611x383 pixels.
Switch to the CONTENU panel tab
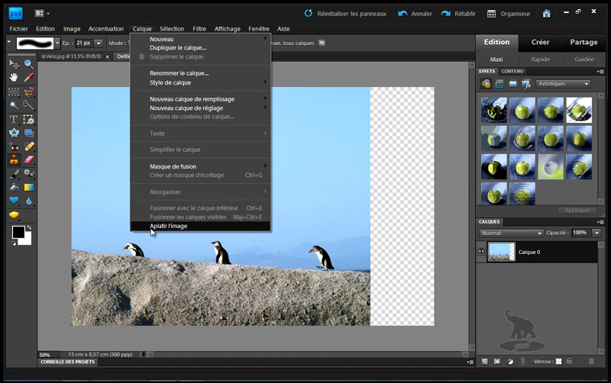pyautogui.click(x=512, y=71)
